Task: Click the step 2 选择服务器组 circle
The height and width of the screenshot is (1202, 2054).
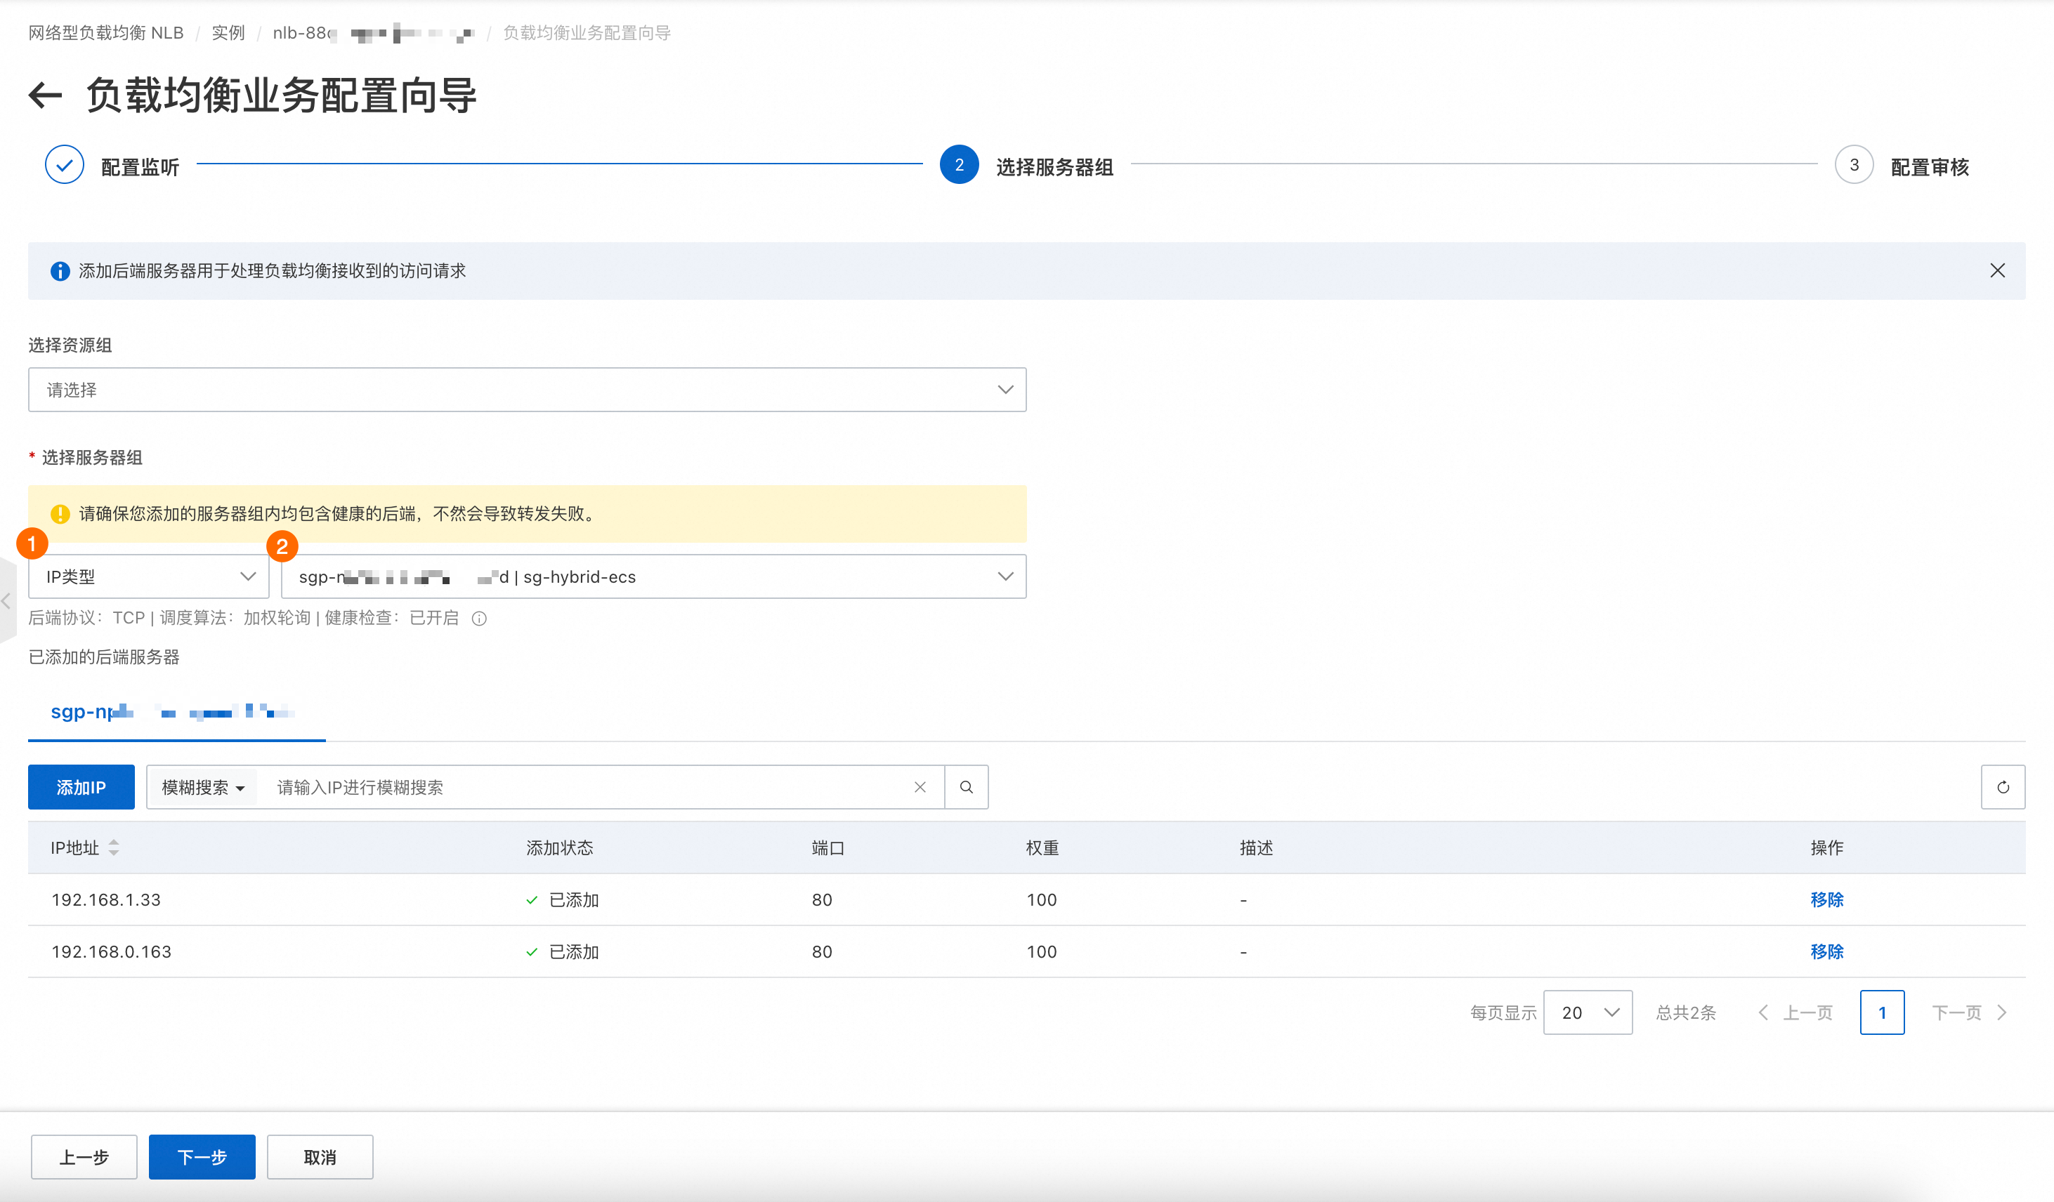Action: tap(960, 166)
